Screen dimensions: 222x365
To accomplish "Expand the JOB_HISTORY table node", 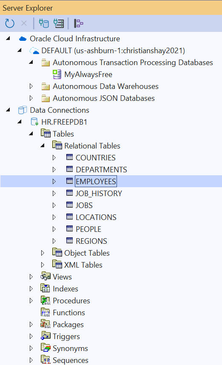I will pyautogui.click(x=54, y=193).
